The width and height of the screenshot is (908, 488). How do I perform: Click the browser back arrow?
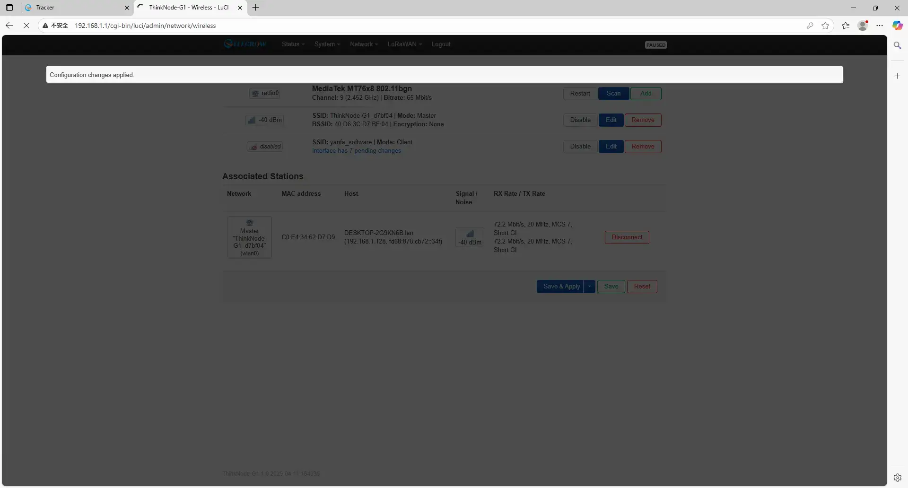[9, 26]
